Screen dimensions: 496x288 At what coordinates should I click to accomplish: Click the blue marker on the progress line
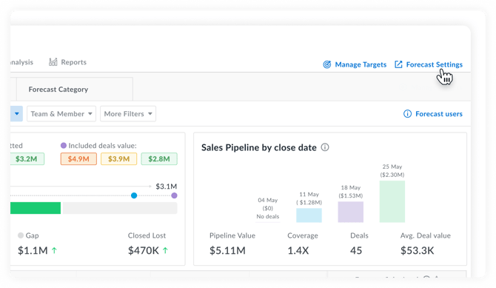(134, 195)
